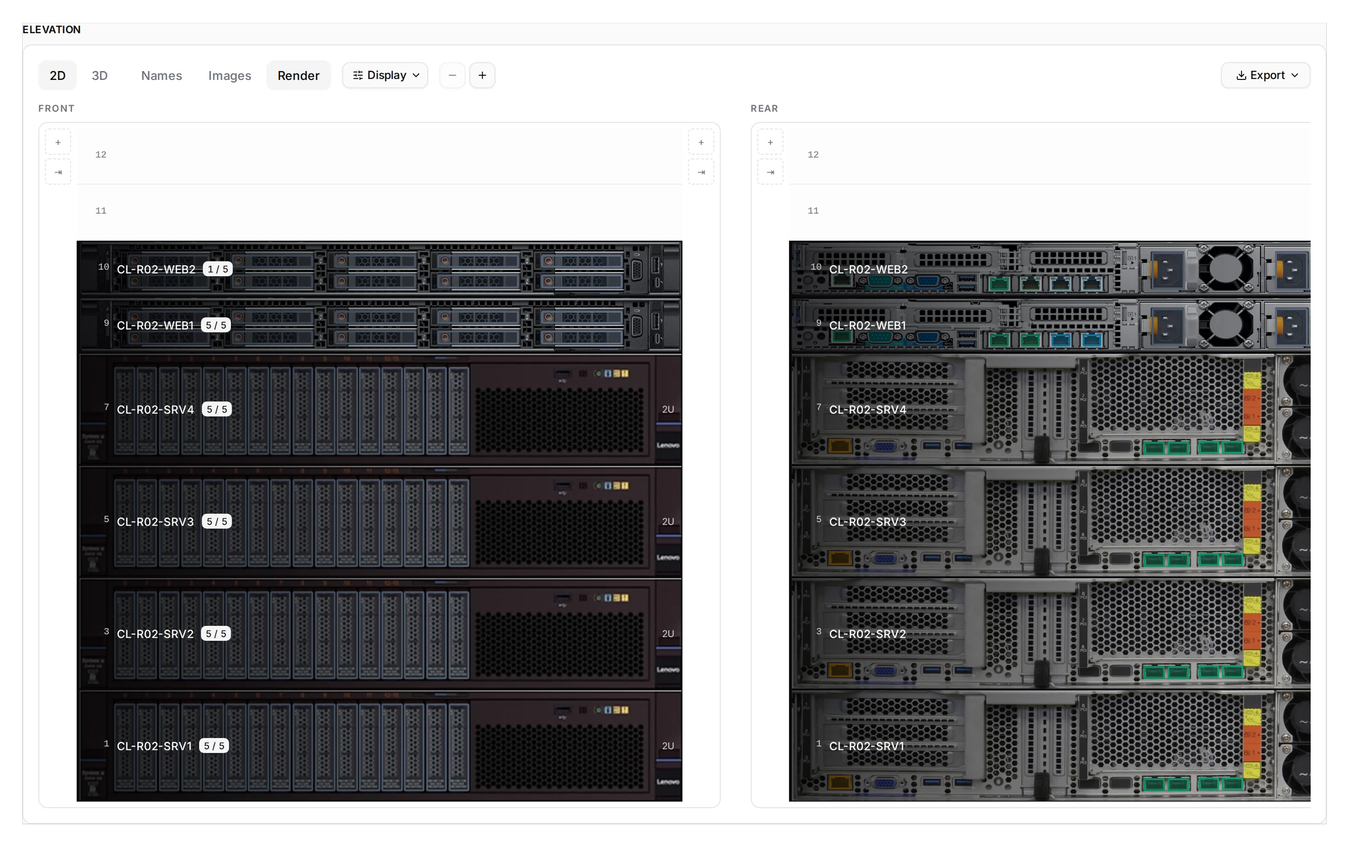Viewport: 1349px width, 846px height.
Task: Switch to 3D elevation view
Action: tap(100, 76)
